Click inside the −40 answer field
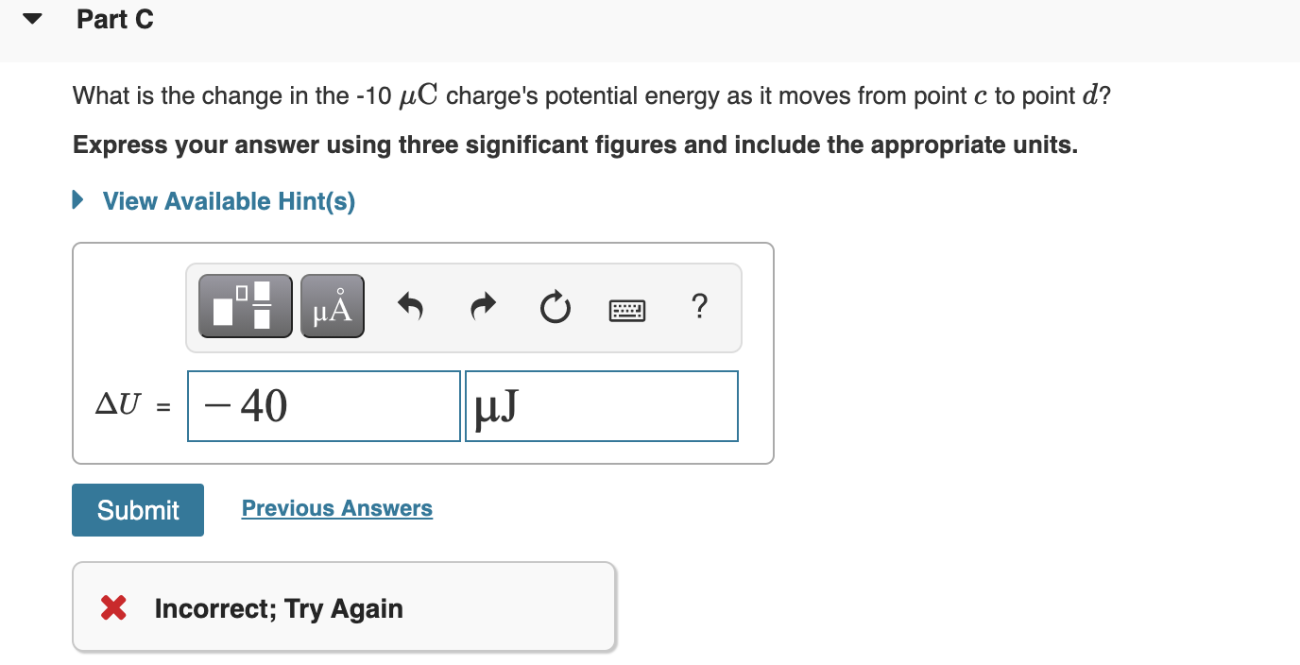 coord(323,405)
